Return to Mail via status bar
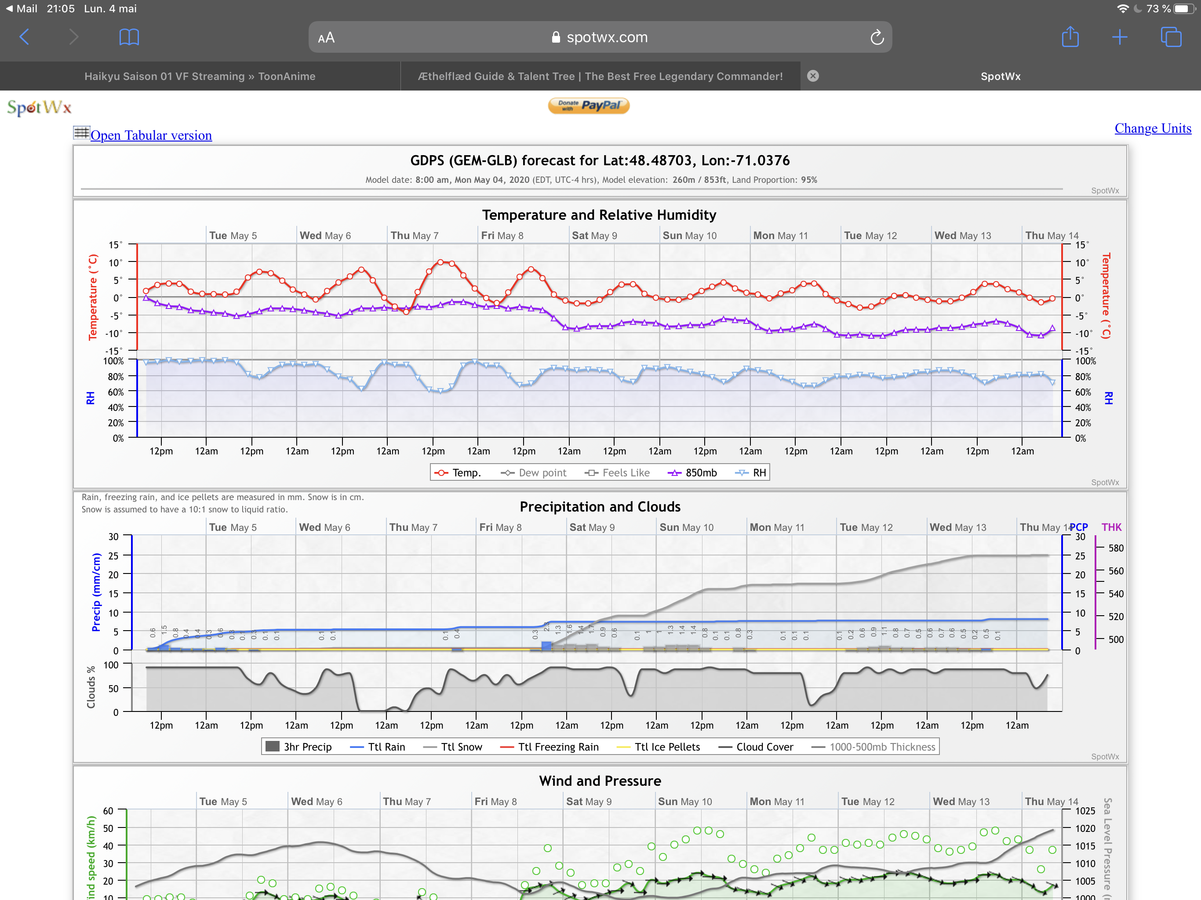 (x=22, y=8)
